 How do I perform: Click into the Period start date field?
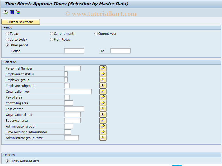pos(74,51)
